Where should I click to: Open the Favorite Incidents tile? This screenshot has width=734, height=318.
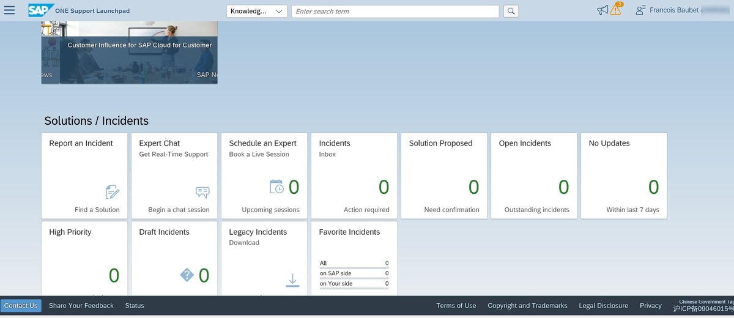point(354,259)
